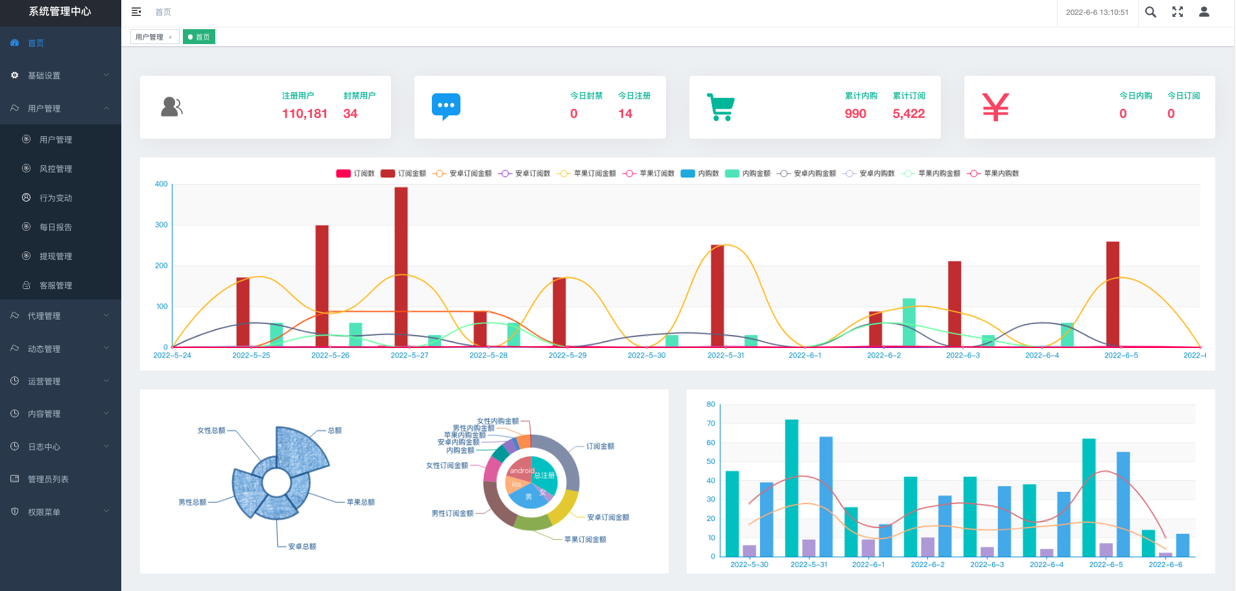The image size is (1236, 591).
Task: Switch to the green 首页 page tab
Action: click(x=198, y=37)
